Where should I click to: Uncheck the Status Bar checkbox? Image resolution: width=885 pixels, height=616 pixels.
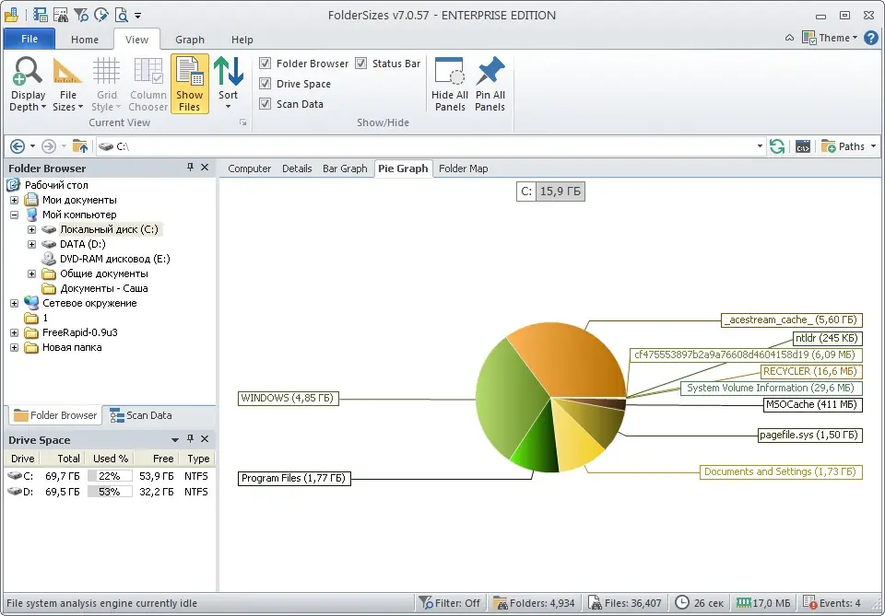coord(360,64)
